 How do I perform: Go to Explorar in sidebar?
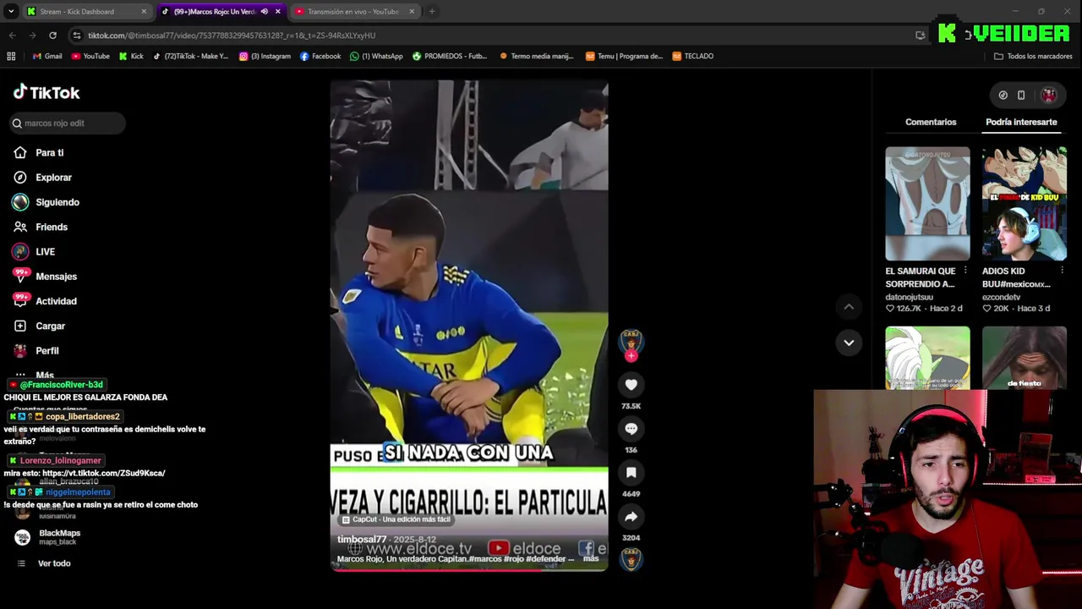(x=53, y=178)
